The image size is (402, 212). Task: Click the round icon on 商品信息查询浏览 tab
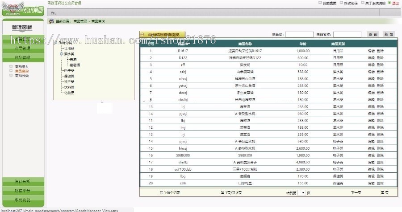tap(142, 34)
